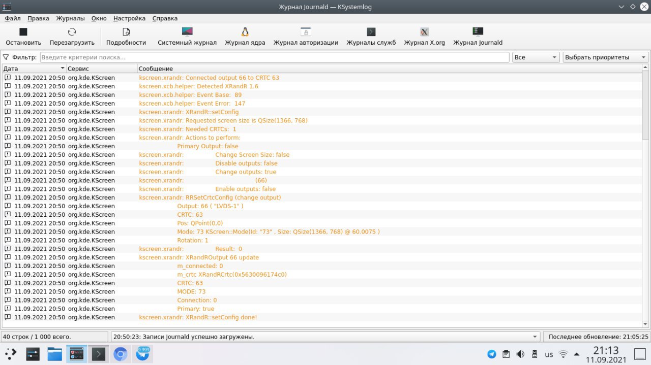The width and height of the screenshot is (651, 365).
Task: Open Справка menu
Action: 165,18
